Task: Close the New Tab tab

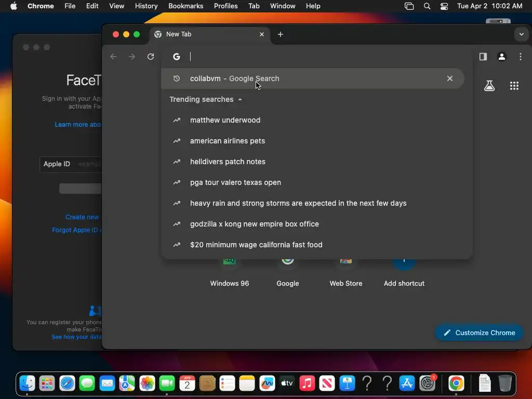Action: coord(262,34)
